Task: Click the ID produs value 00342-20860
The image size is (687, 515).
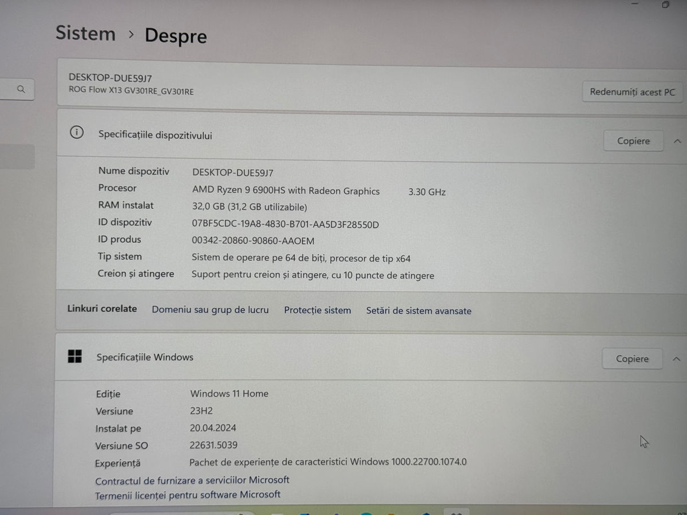Action: [253, 241]
